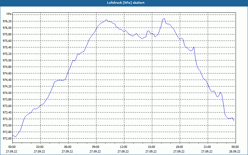The image size is (248, 155).
Task: Click the 974,60 y-axis label
Action: click(x=7, y=73)
